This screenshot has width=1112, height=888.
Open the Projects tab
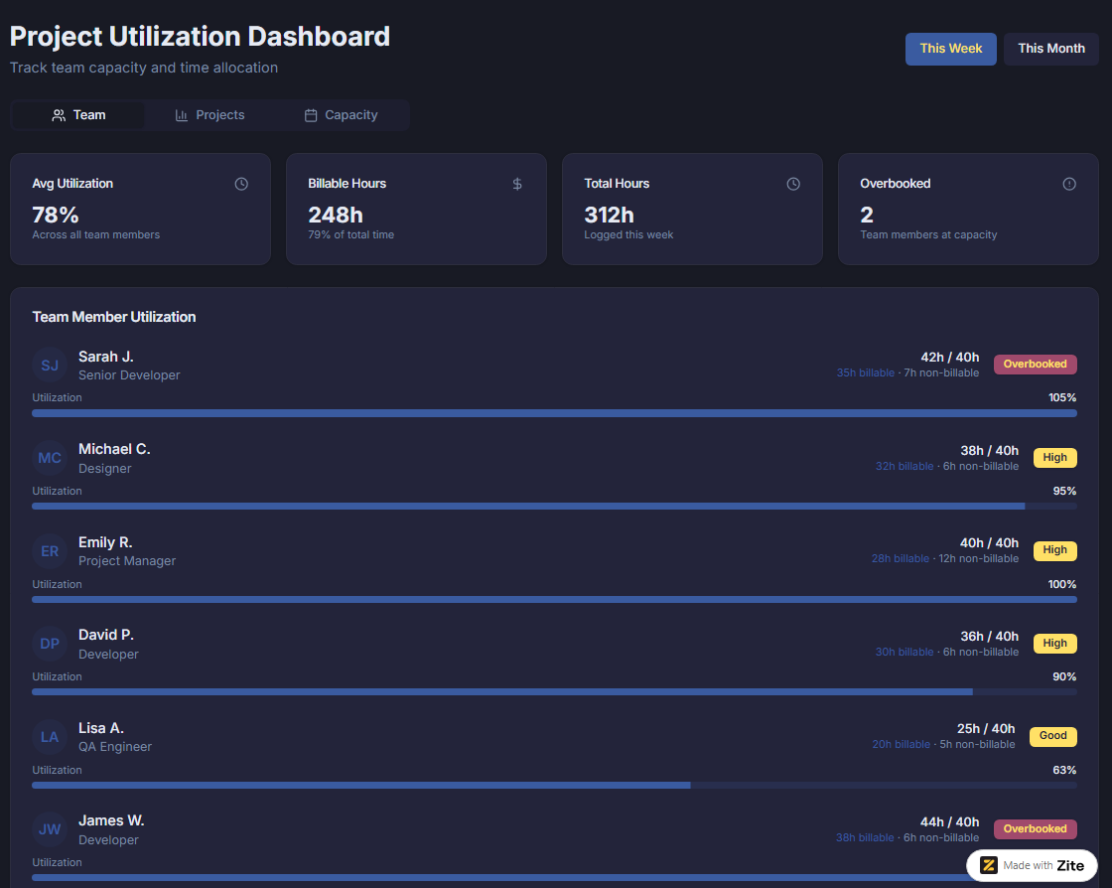point(209,115)
